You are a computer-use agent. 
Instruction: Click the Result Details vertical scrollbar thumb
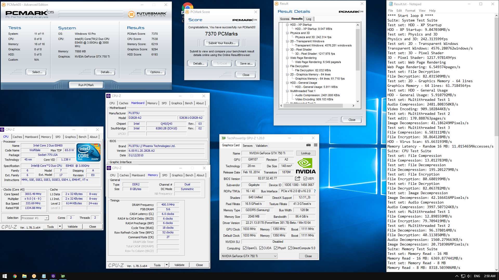tap(358, 49)
